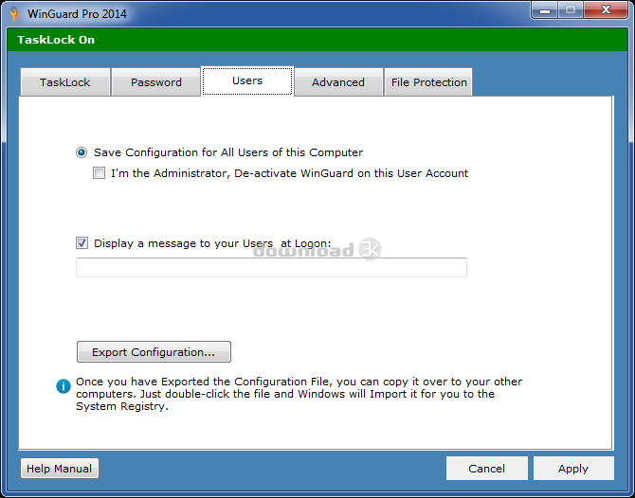Click the WinGuard key icon in title bar
Image resolution: width=635 pixels, height=498 pixels.
(14, 14)
